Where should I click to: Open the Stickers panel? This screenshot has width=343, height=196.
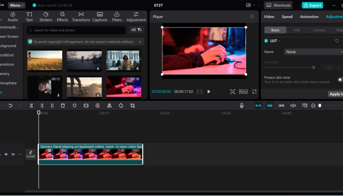click(46, 17)
